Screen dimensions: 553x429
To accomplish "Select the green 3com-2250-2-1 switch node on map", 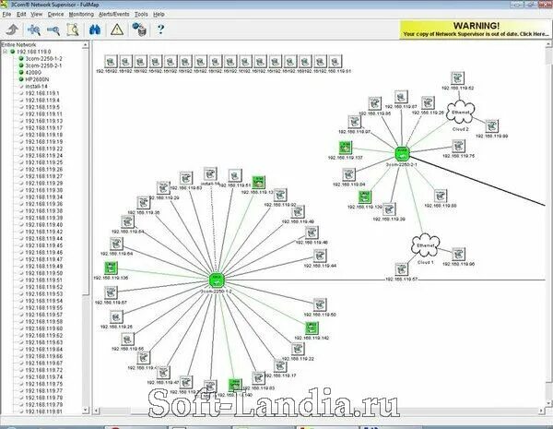I will 402,153.
